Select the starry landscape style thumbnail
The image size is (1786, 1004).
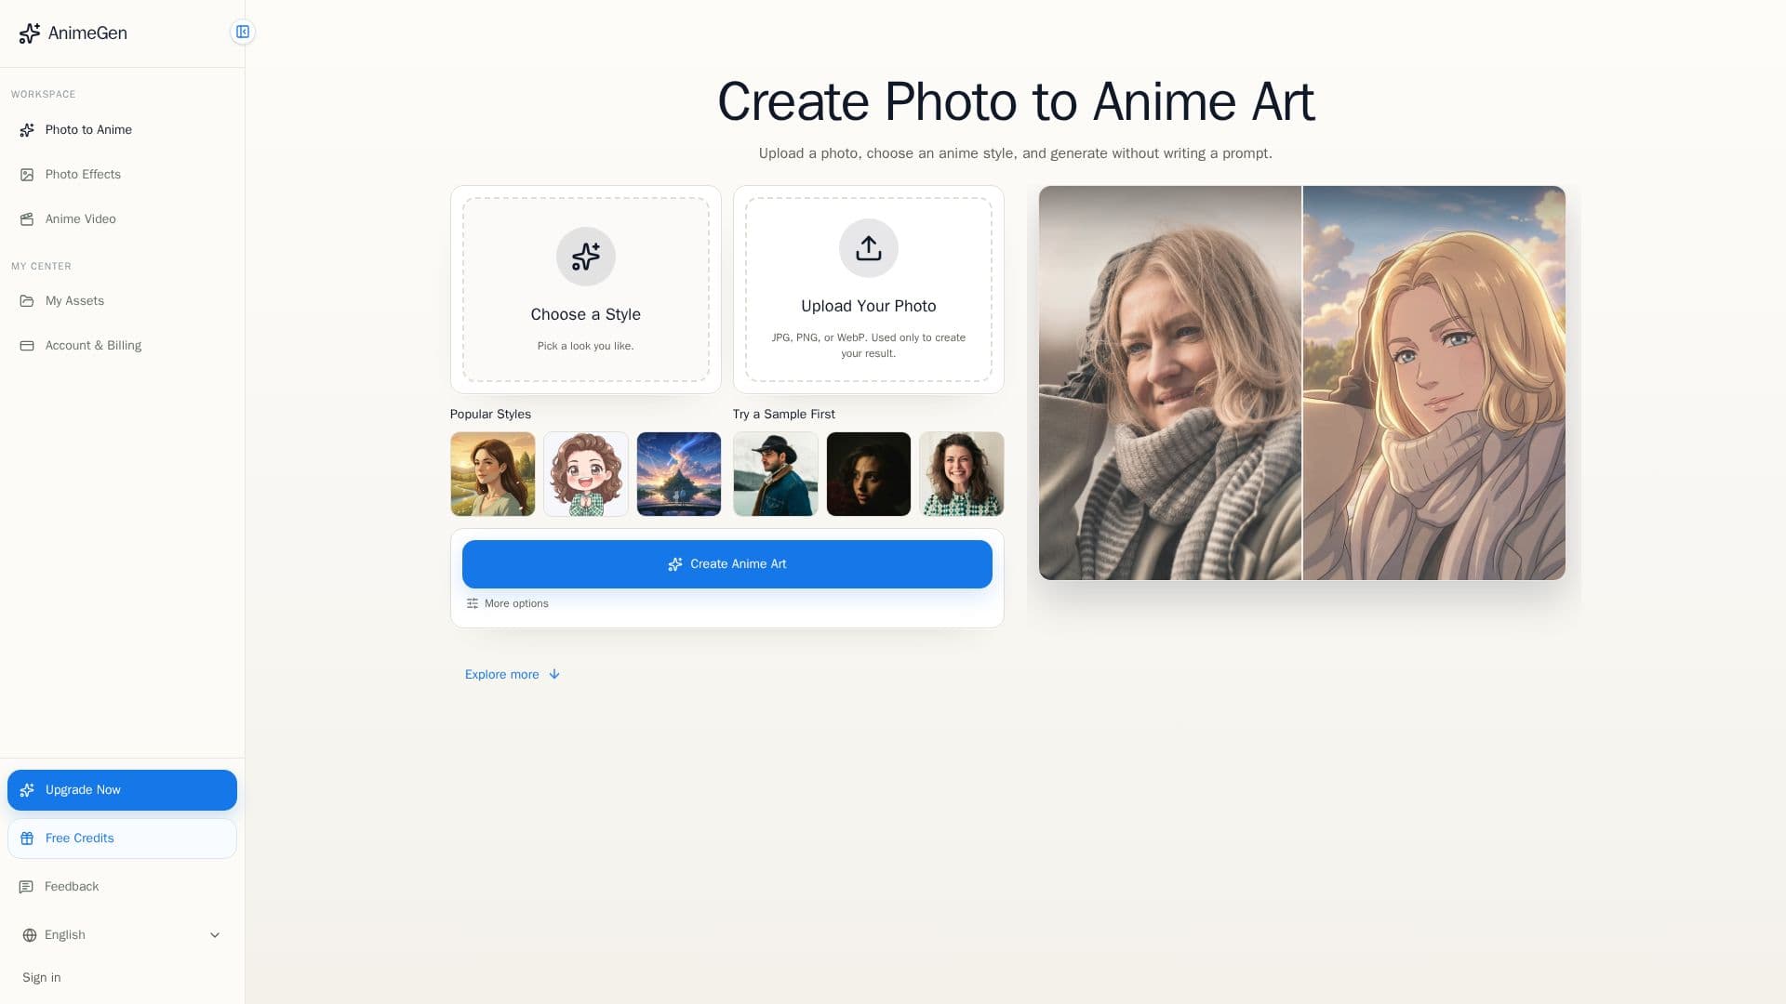pyautogui.click(x=679, y=474)
